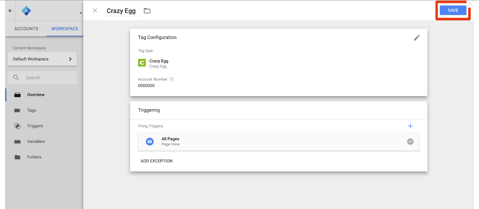Viewport: 479px width, 209px height.
Task: Expand the Default Workspace selector
Action: coord(42,59)
